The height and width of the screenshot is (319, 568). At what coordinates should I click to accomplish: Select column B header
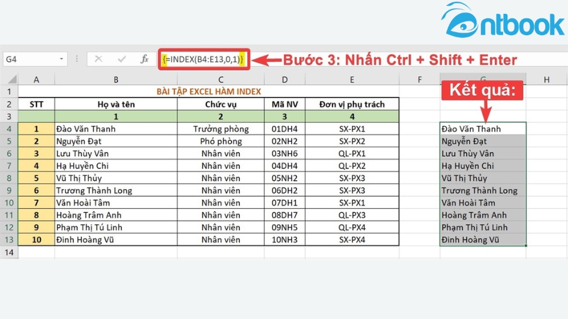point(115,79)
